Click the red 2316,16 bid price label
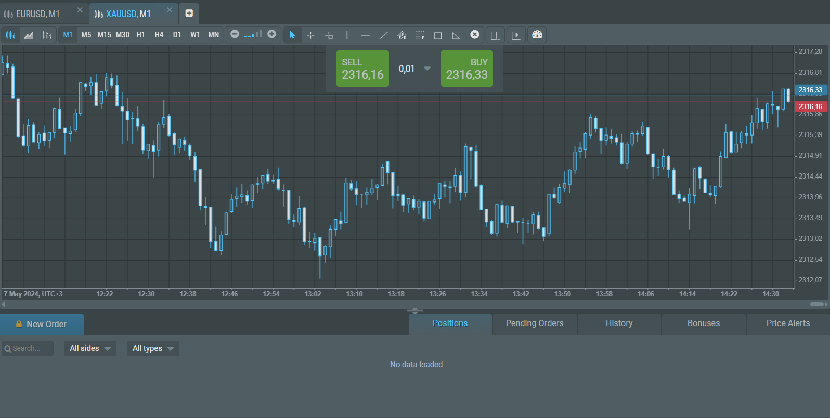The width and height of the screenshot is (830, 418). (811, 106)
